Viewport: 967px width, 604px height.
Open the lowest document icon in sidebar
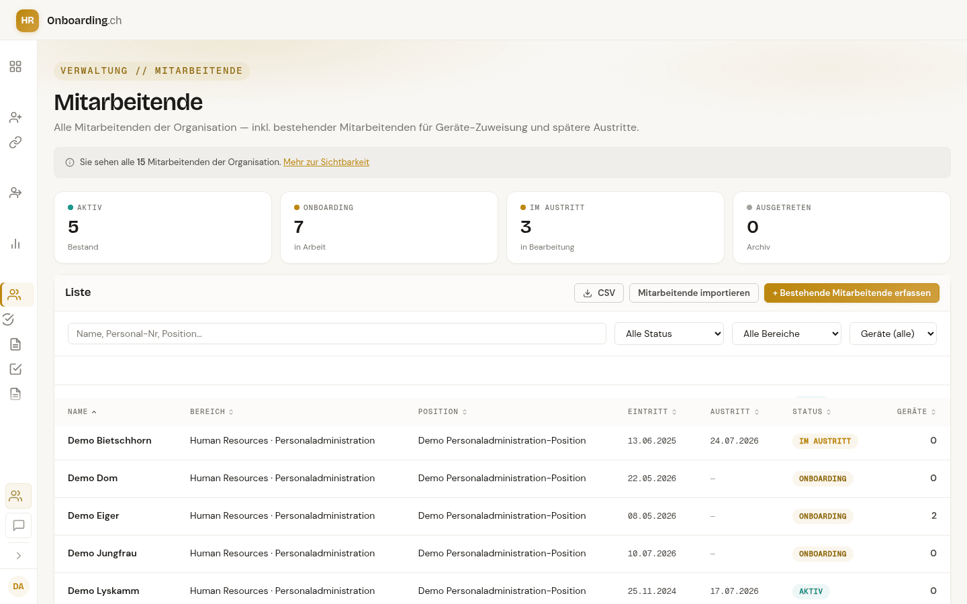click(x=15, y=394)
